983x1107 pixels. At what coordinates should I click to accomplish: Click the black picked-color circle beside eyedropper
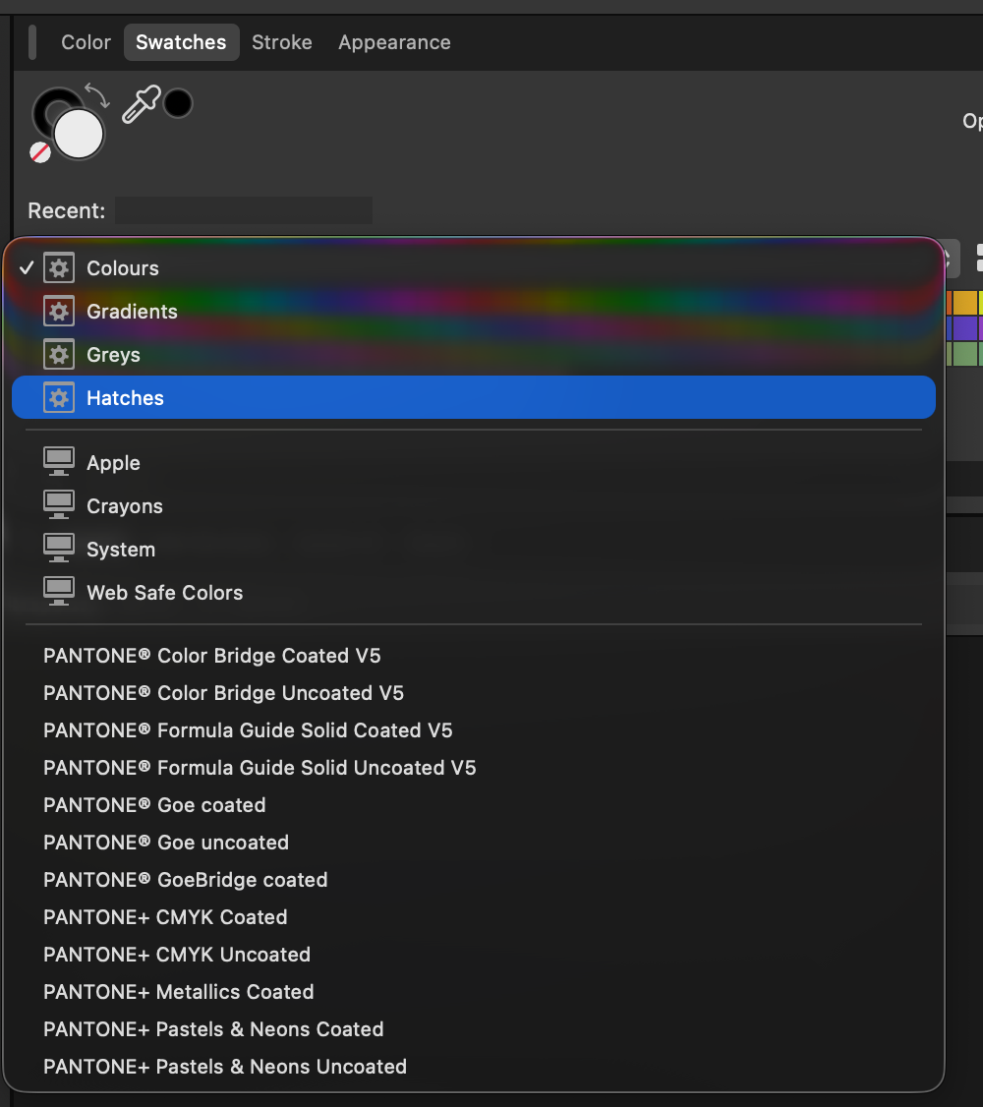click(178, 103)
